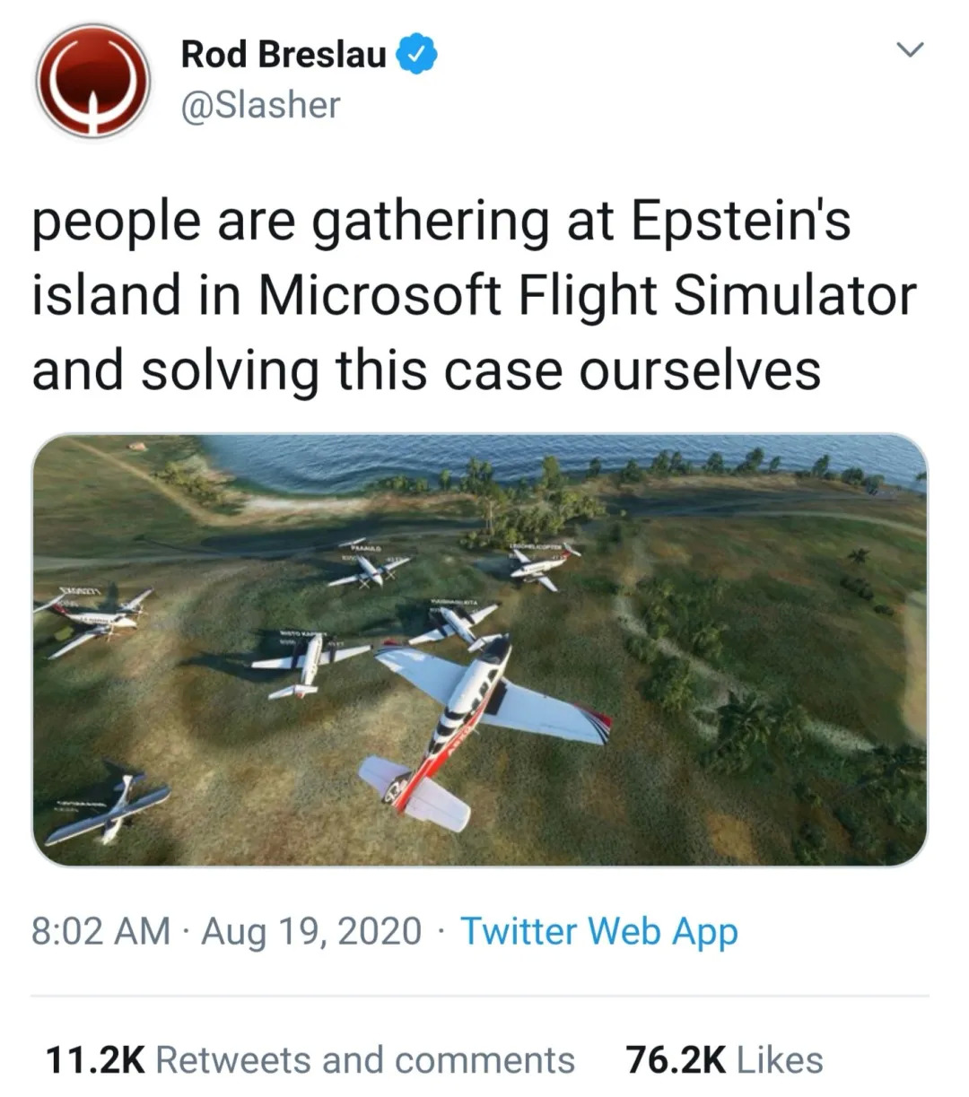The height and width of the screenshot is (1097, 969).
Task: Click the blue verified badge
Action: coord(417,55)
